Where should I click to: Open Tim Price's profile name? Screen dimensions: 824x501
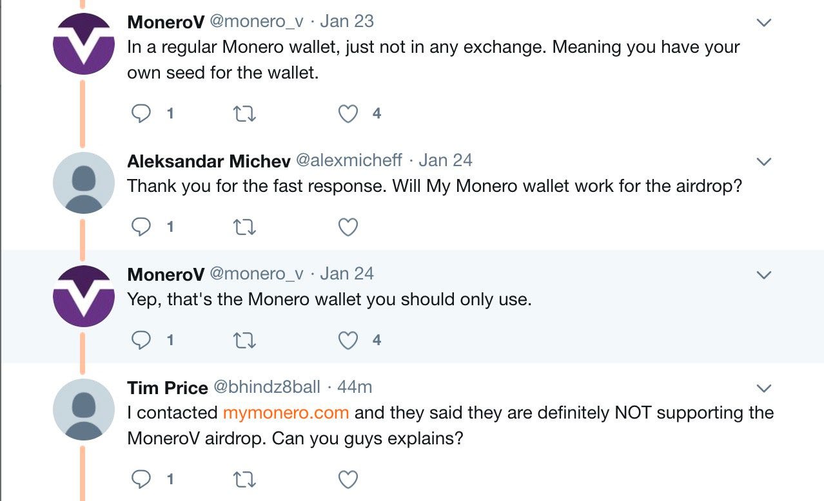(x=168, y=387)
